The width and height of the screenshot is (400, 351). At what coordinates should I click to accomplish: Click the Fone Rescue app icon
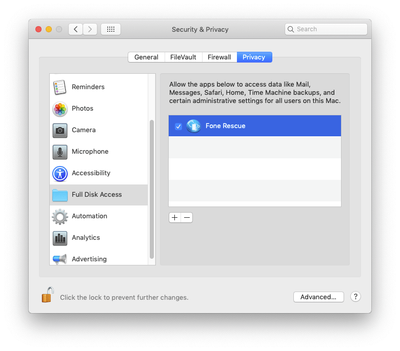[x=193, y=126]
